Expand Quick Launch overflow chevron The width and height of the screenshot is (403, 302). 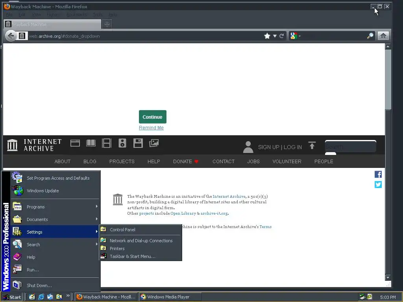tap(68, 296)
